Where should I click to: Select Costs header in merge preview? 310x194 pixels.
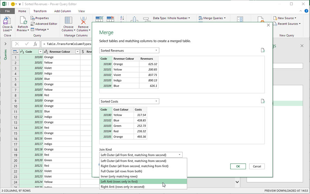coord(140,109)
